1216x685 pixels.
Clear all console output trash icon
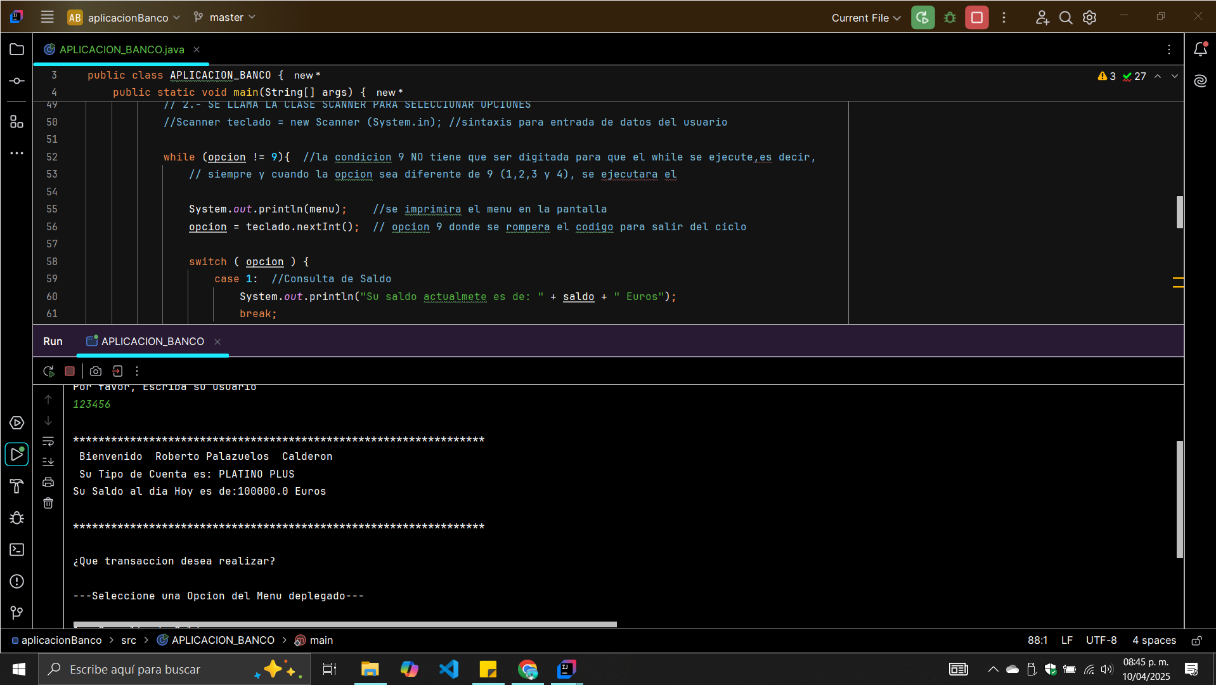tap(48, 503)
